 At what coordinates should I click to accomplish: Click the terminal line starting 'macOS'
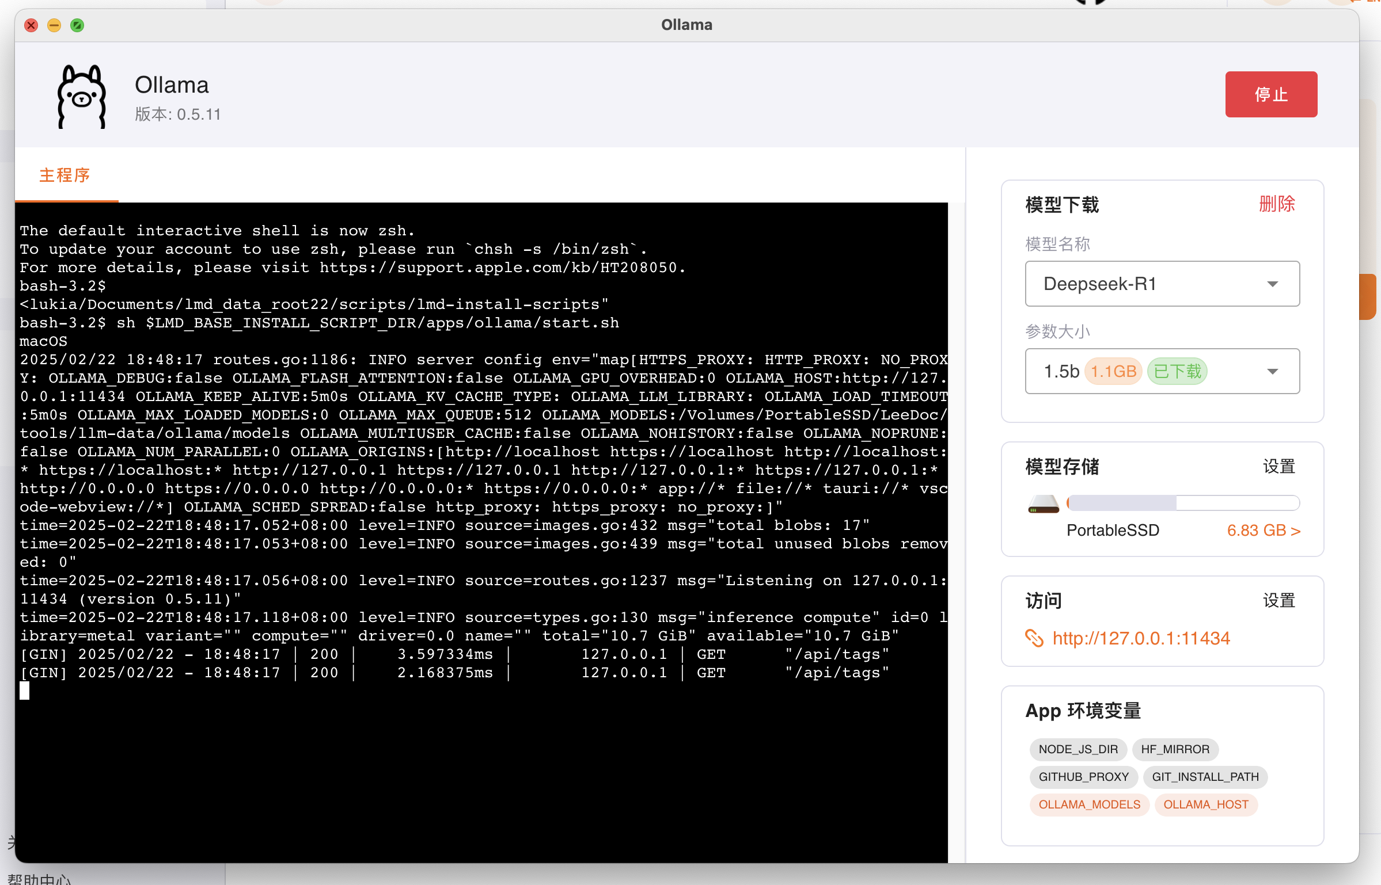pyautogui.click(x=44, y=341)
